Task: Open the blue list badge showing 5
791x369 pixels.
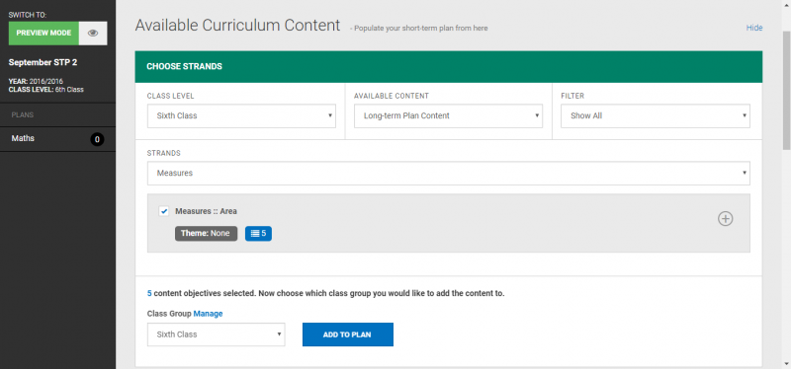Action: click(258, 234)
